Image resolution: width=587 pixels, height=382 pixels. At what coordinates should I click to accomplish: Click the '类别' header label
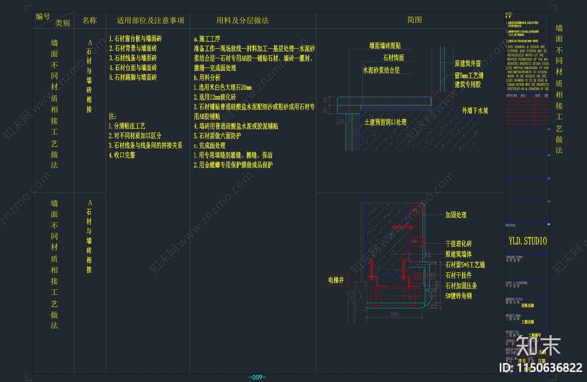pos(62,23)
